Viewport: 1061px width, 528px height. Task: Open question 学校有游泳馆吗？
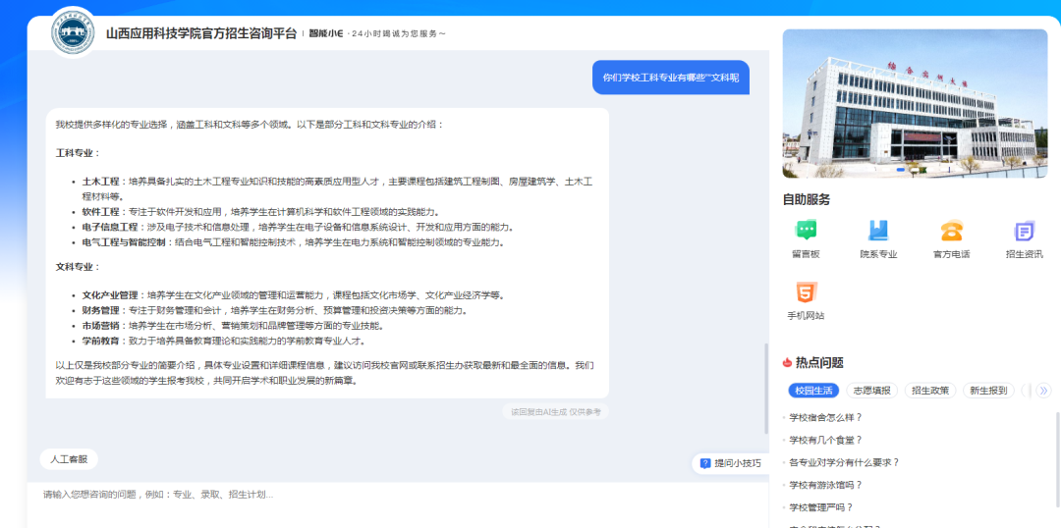(825, 485)
